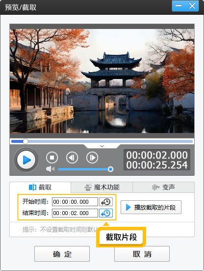Click the video preview image
This screenshot has height=271, width=204.
(x=102, y=81)
